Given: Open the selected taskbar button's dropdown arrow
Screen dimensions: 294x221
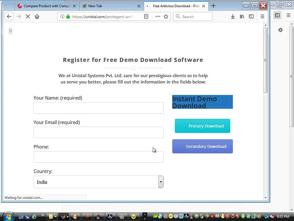Looking at the screenshot, I should [x=67, y=217].
